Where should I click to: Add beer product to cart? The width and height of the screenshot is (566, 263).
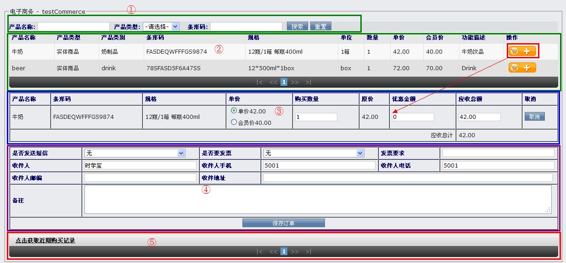pyautogui.click(x=522, y=68)
